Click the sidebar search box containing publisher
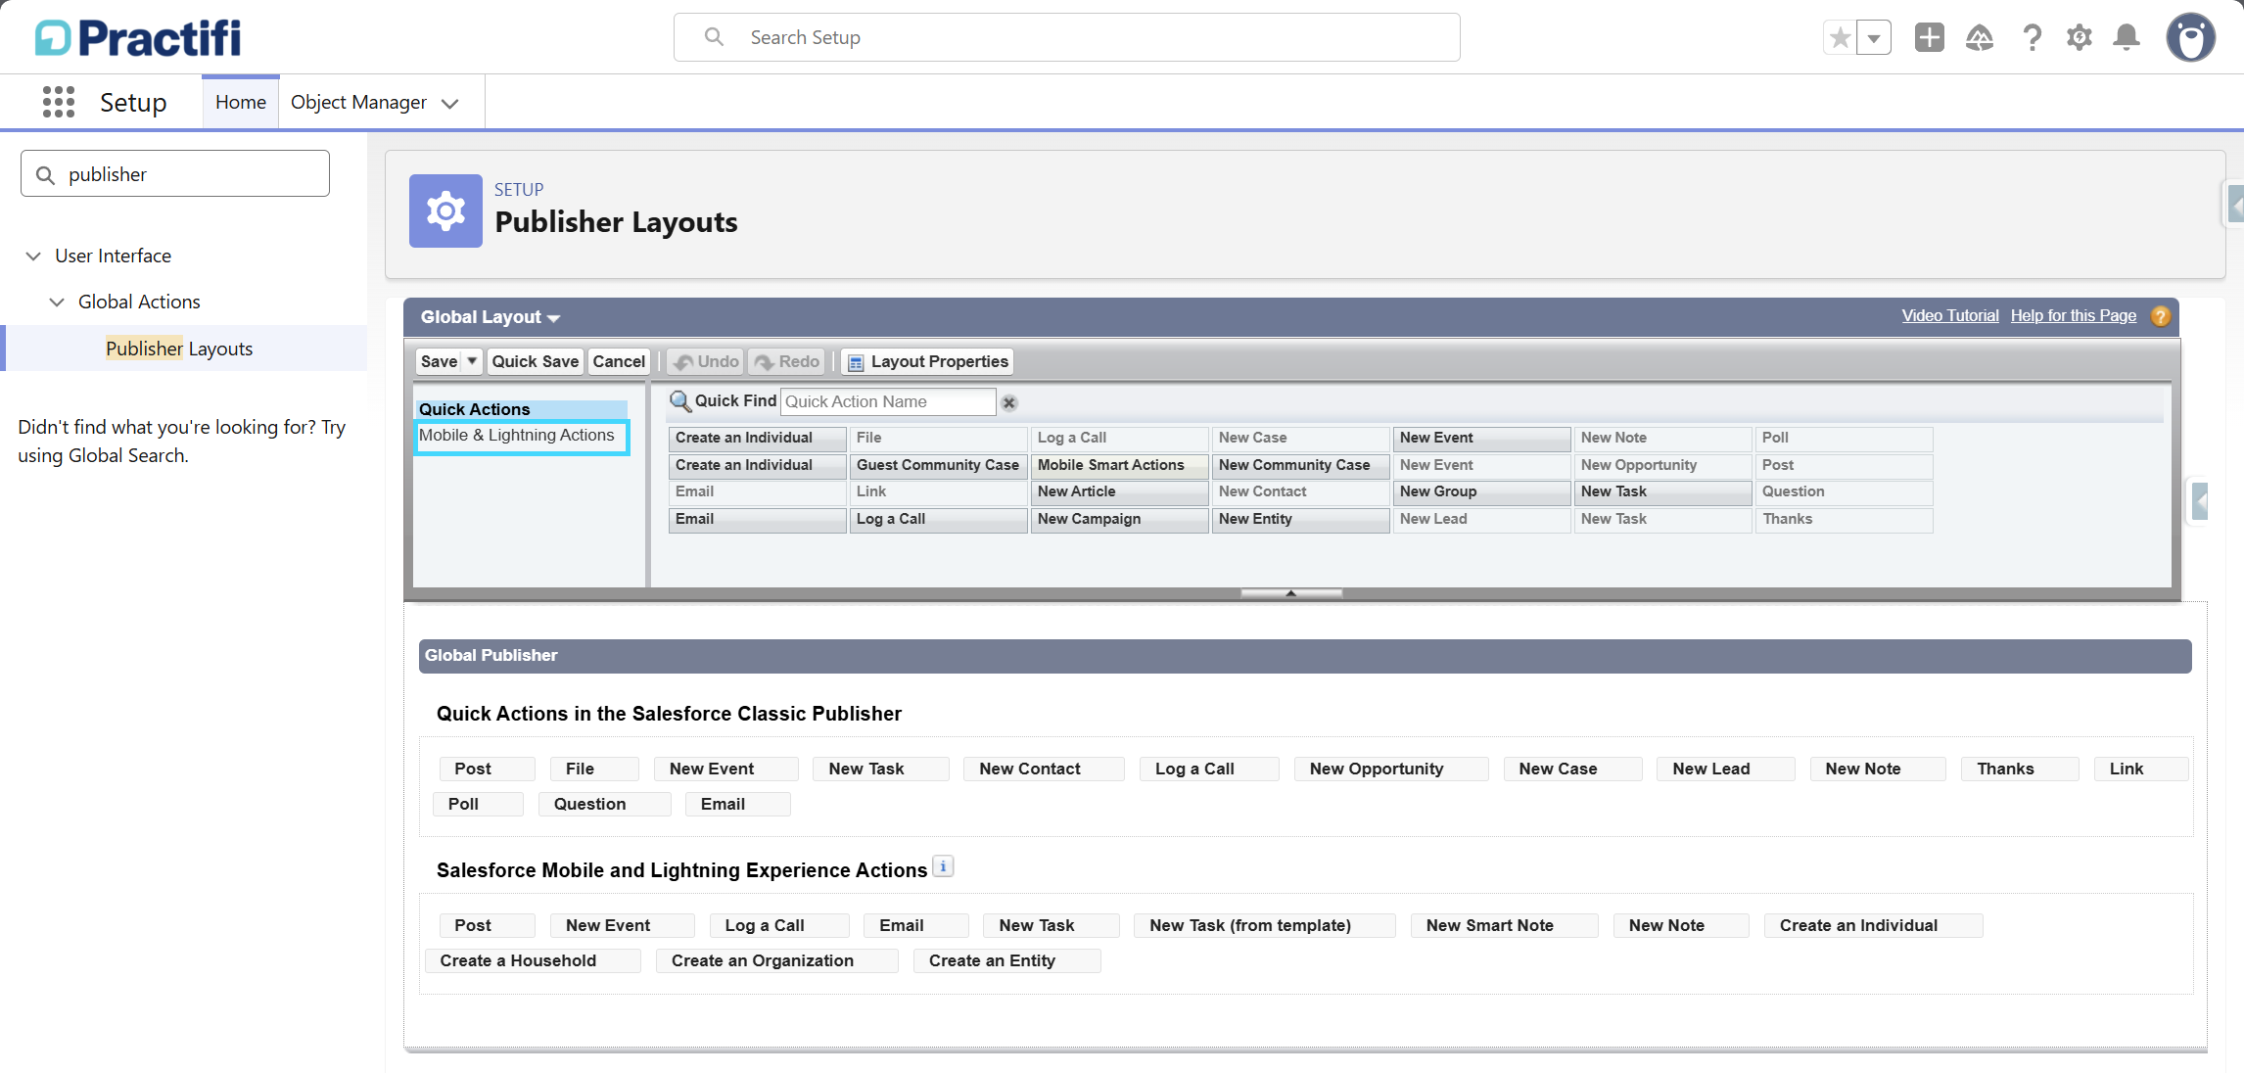This screenshot has width=2244, height=1073. click(175, 174)
